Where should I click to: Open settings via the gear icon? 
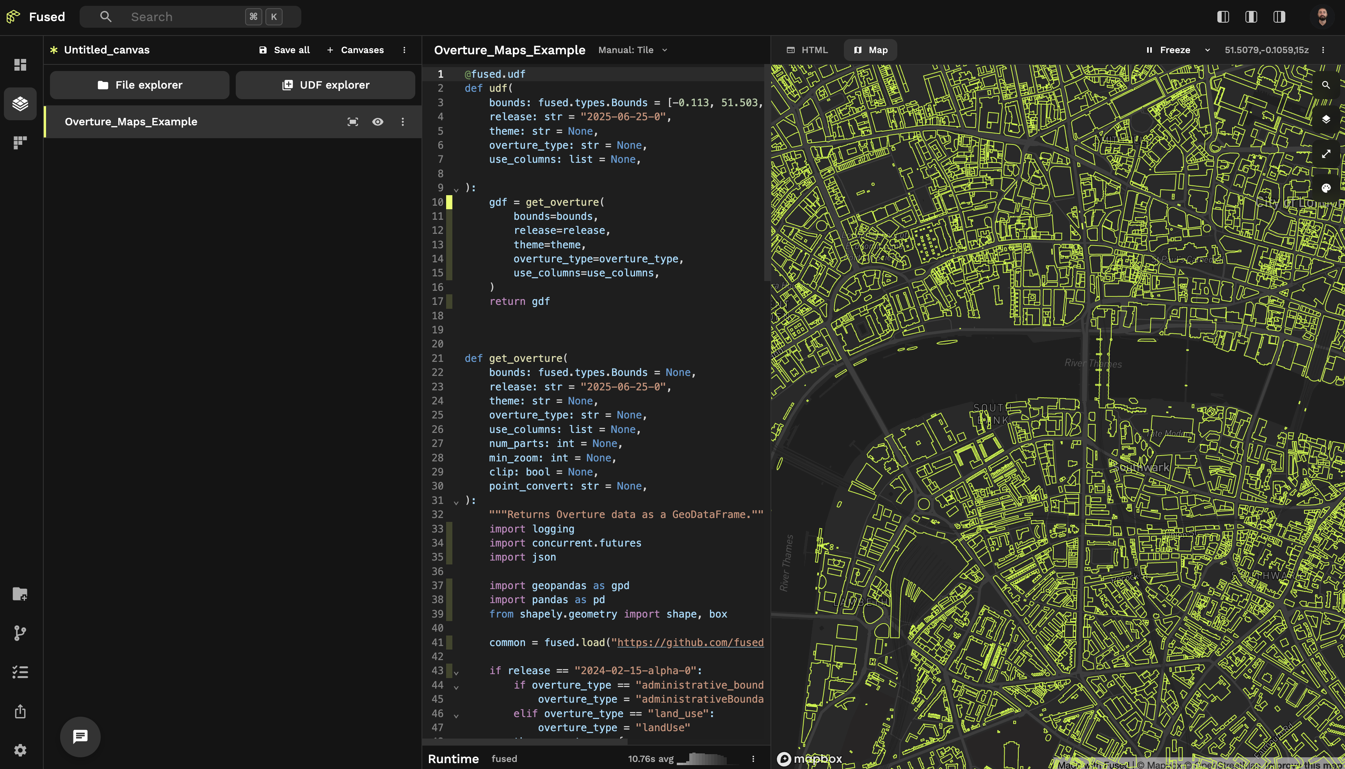pos(20,750)
